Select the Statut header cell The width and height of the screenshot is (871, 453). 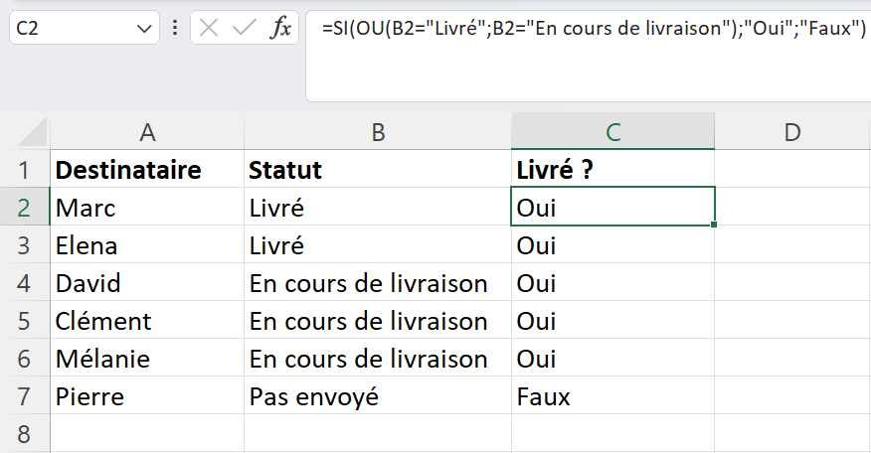click(x=378, y=169)
